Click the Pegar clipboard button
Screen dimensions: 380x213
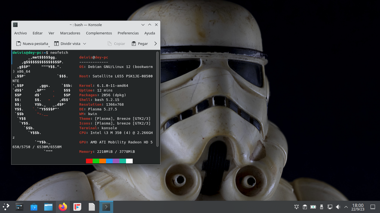coord(140,44)
